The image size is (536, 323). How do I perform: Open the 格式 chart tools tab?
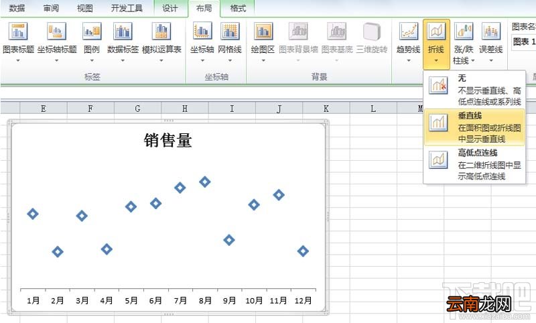[238, 8]
